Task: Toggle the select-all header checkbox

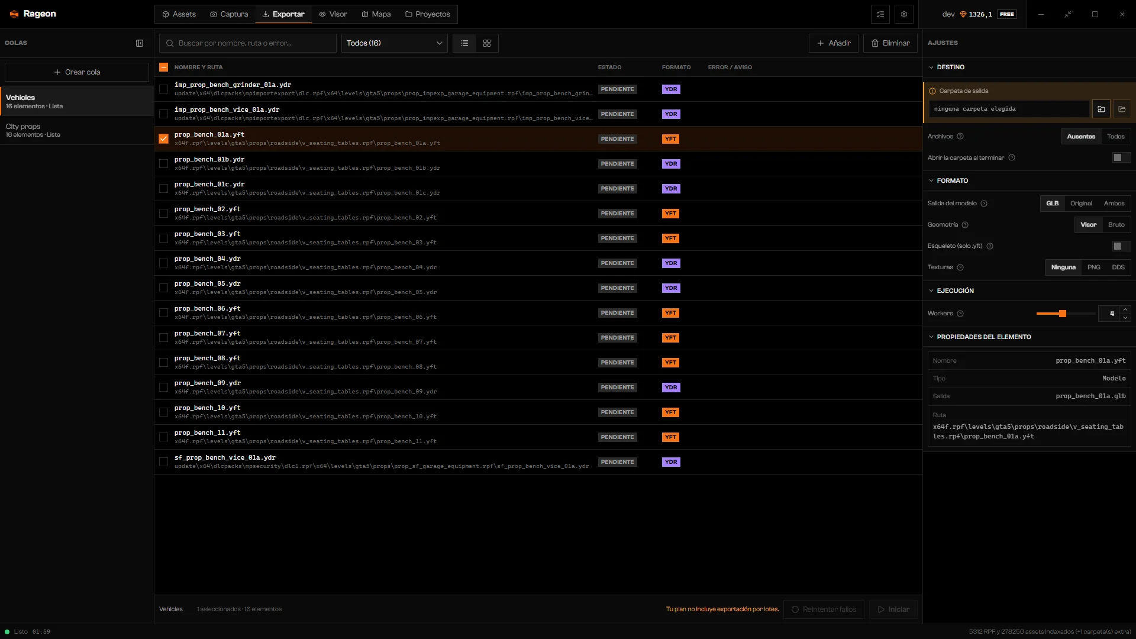Action: coord(164,67)
